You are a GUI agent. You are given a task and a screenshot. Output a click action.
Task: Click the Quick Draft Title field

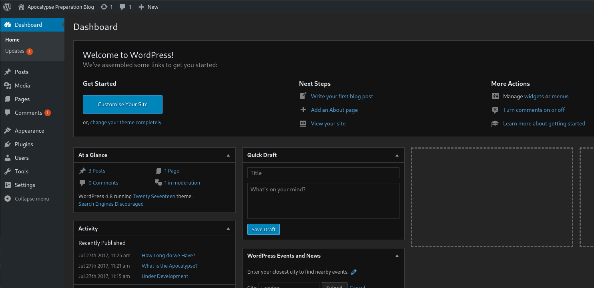(x=323, y=173)
